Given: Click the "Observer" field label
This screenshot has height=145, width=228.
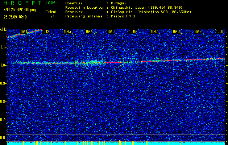Looking at the screenshot, I should pyautogui.click(x=74, y=3).
